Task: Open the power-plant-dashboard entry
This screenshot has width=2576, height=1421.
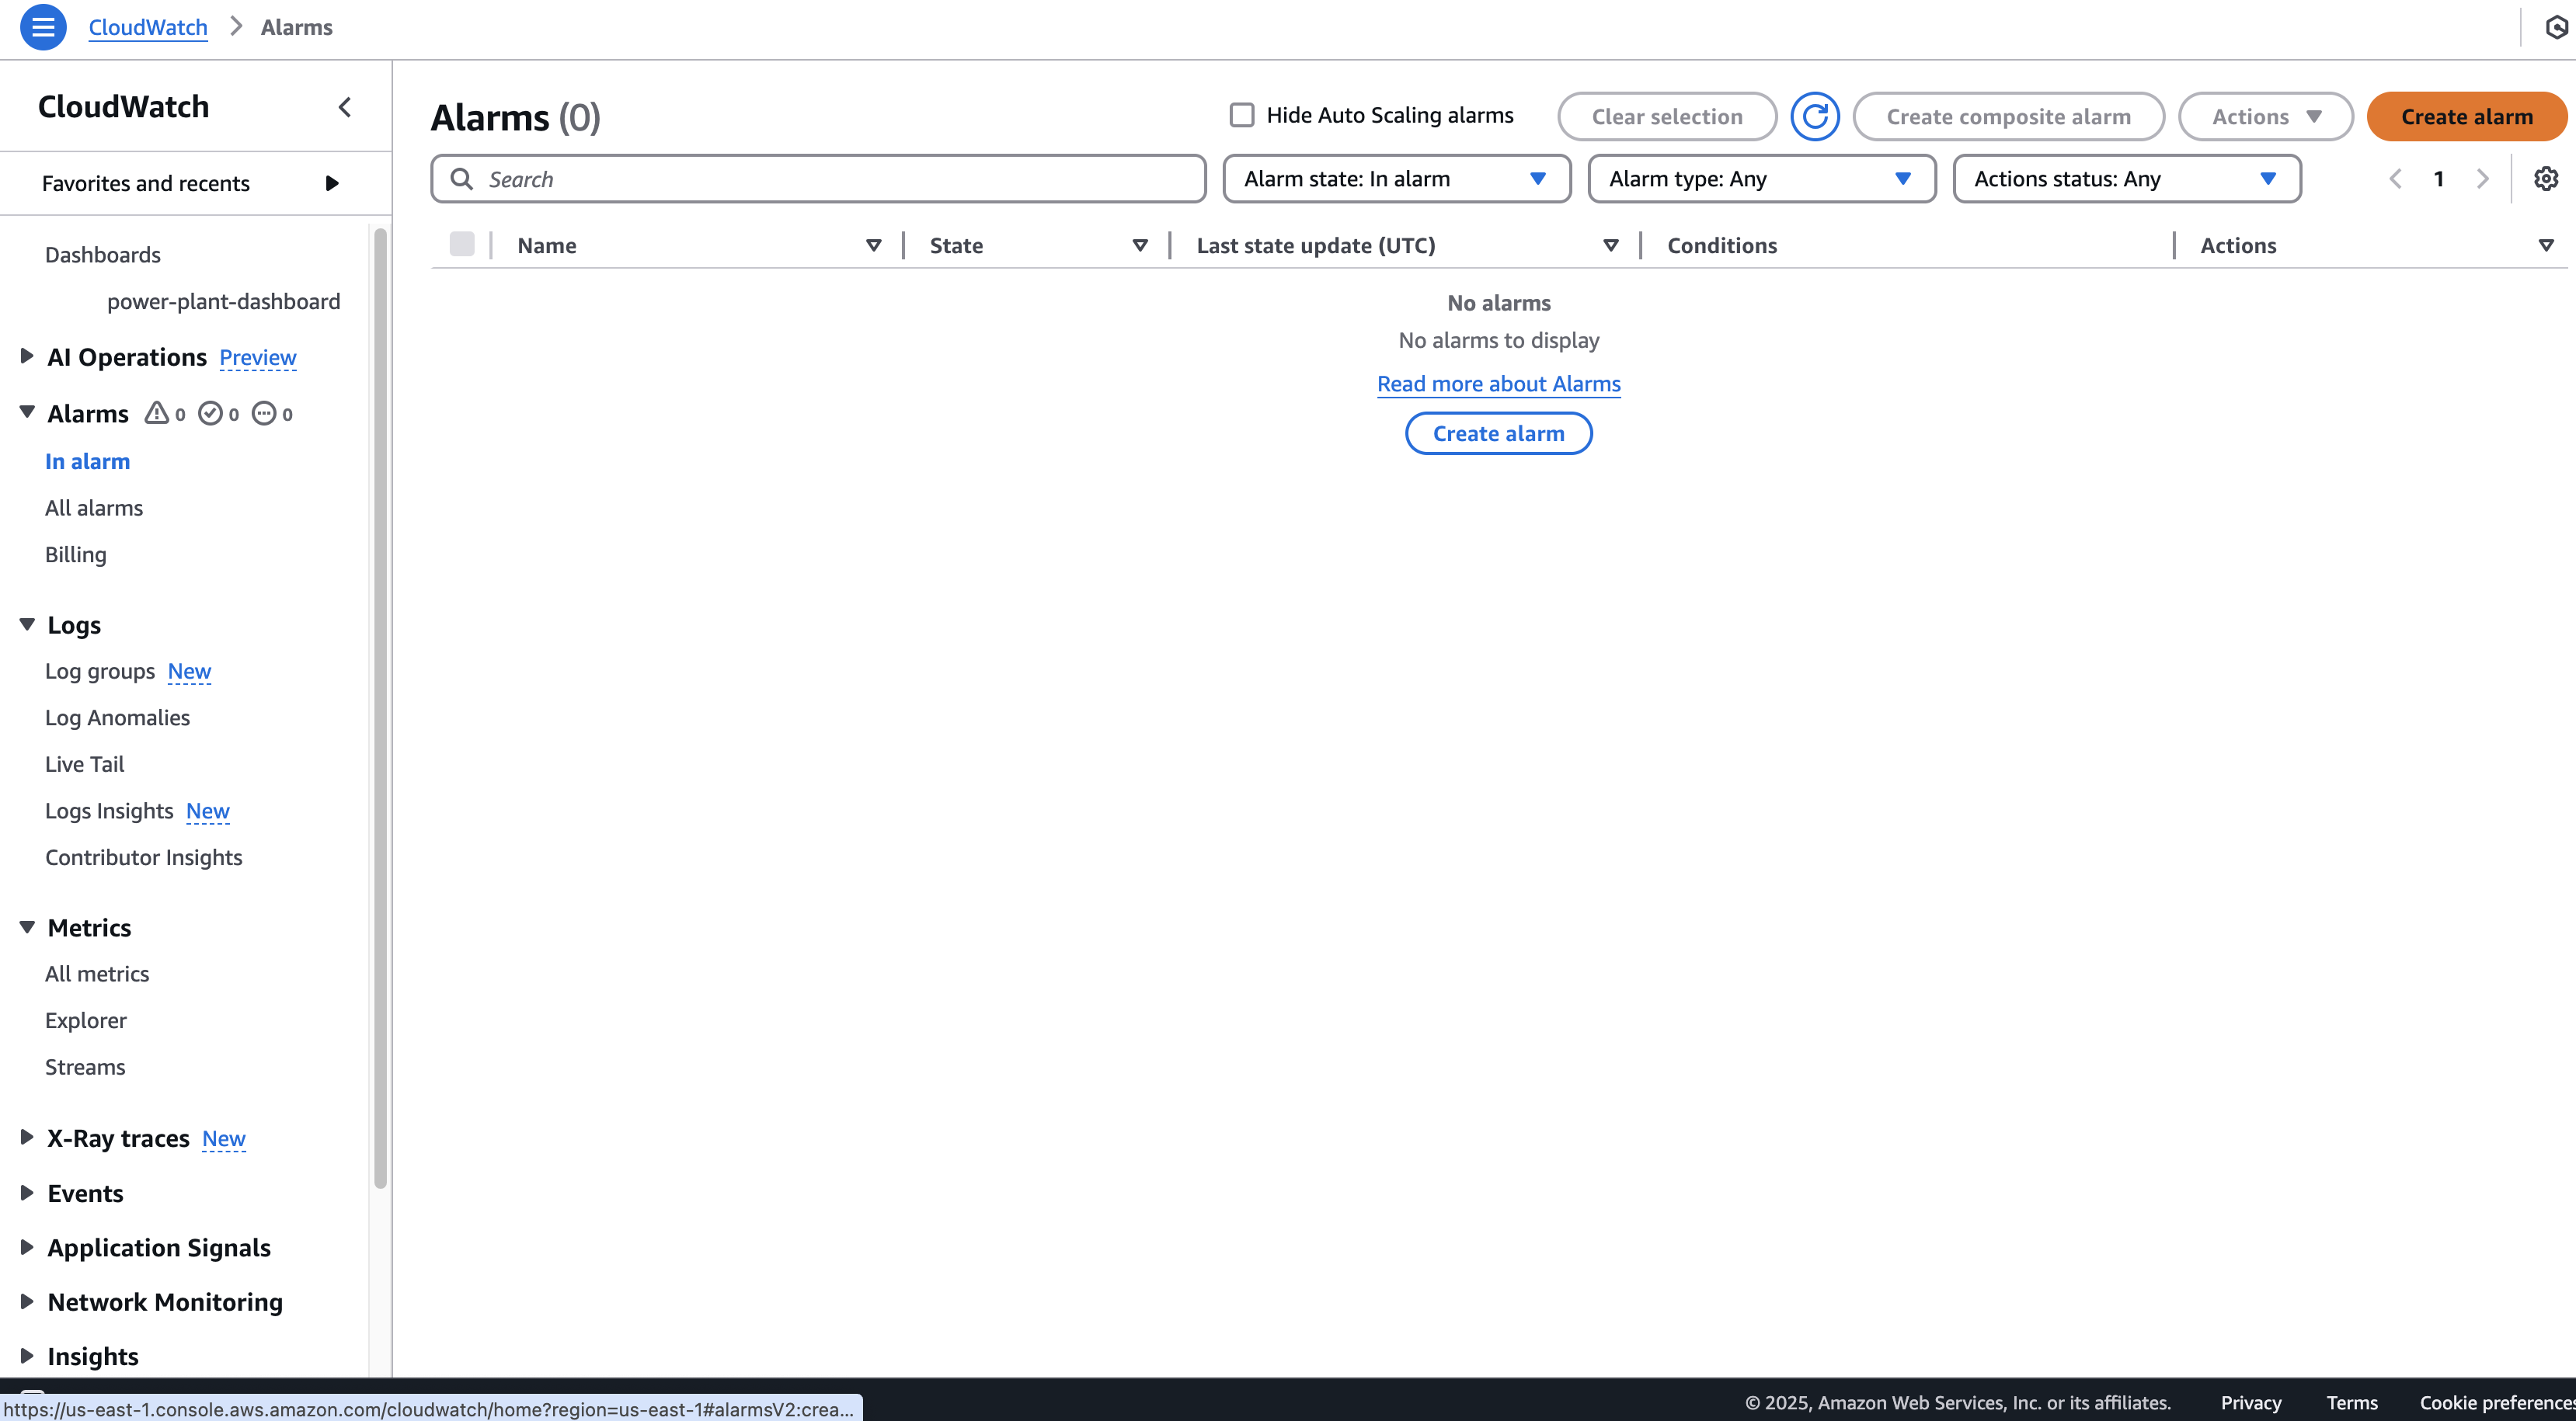Action: coord(224,302)
